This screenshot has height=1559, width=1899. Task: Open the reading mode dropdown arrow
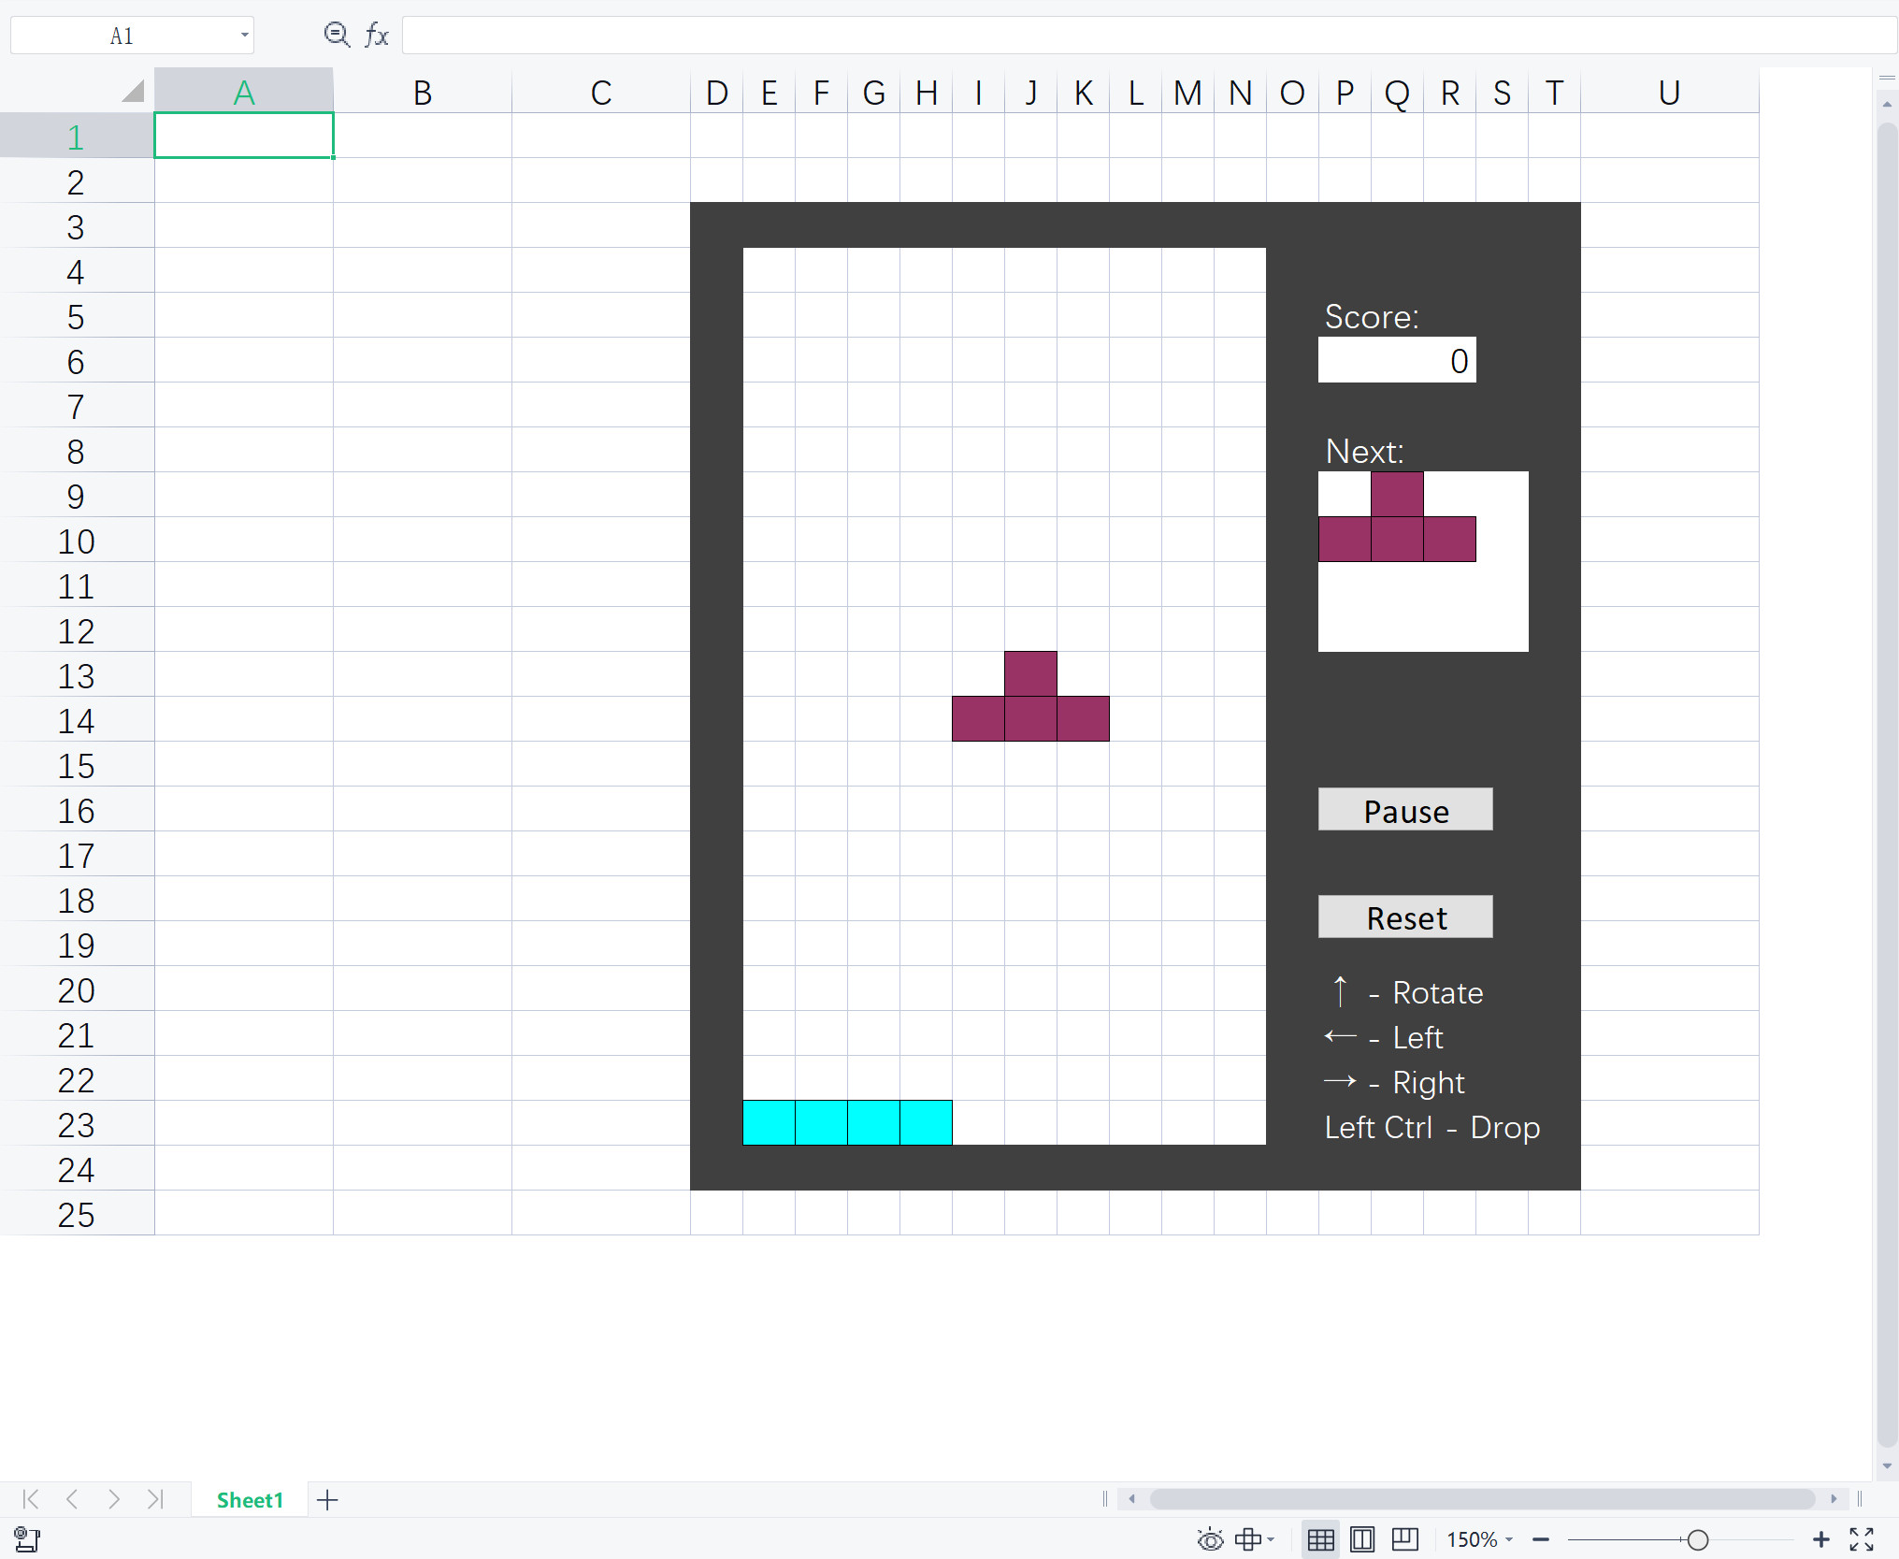click(1271, 1538)
